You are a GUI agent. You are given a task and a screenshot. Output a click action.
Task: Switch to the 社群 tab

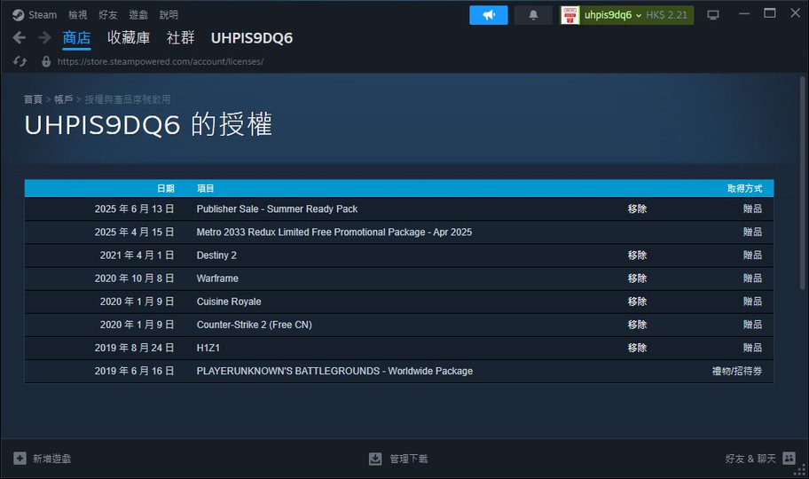[x=180, y=38]
